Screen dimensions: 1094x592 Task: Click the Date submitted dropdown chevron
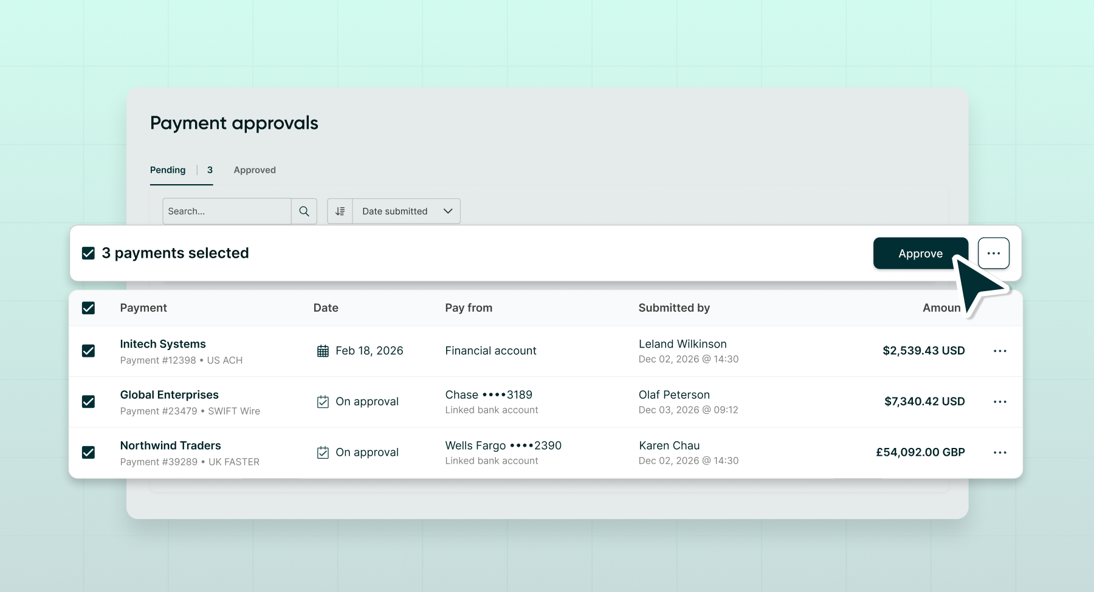point(448,211)
